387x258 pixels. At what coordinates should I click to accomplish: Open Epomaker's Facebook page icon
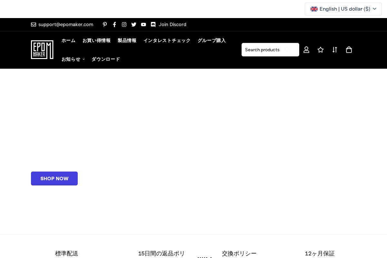[114, 25]
